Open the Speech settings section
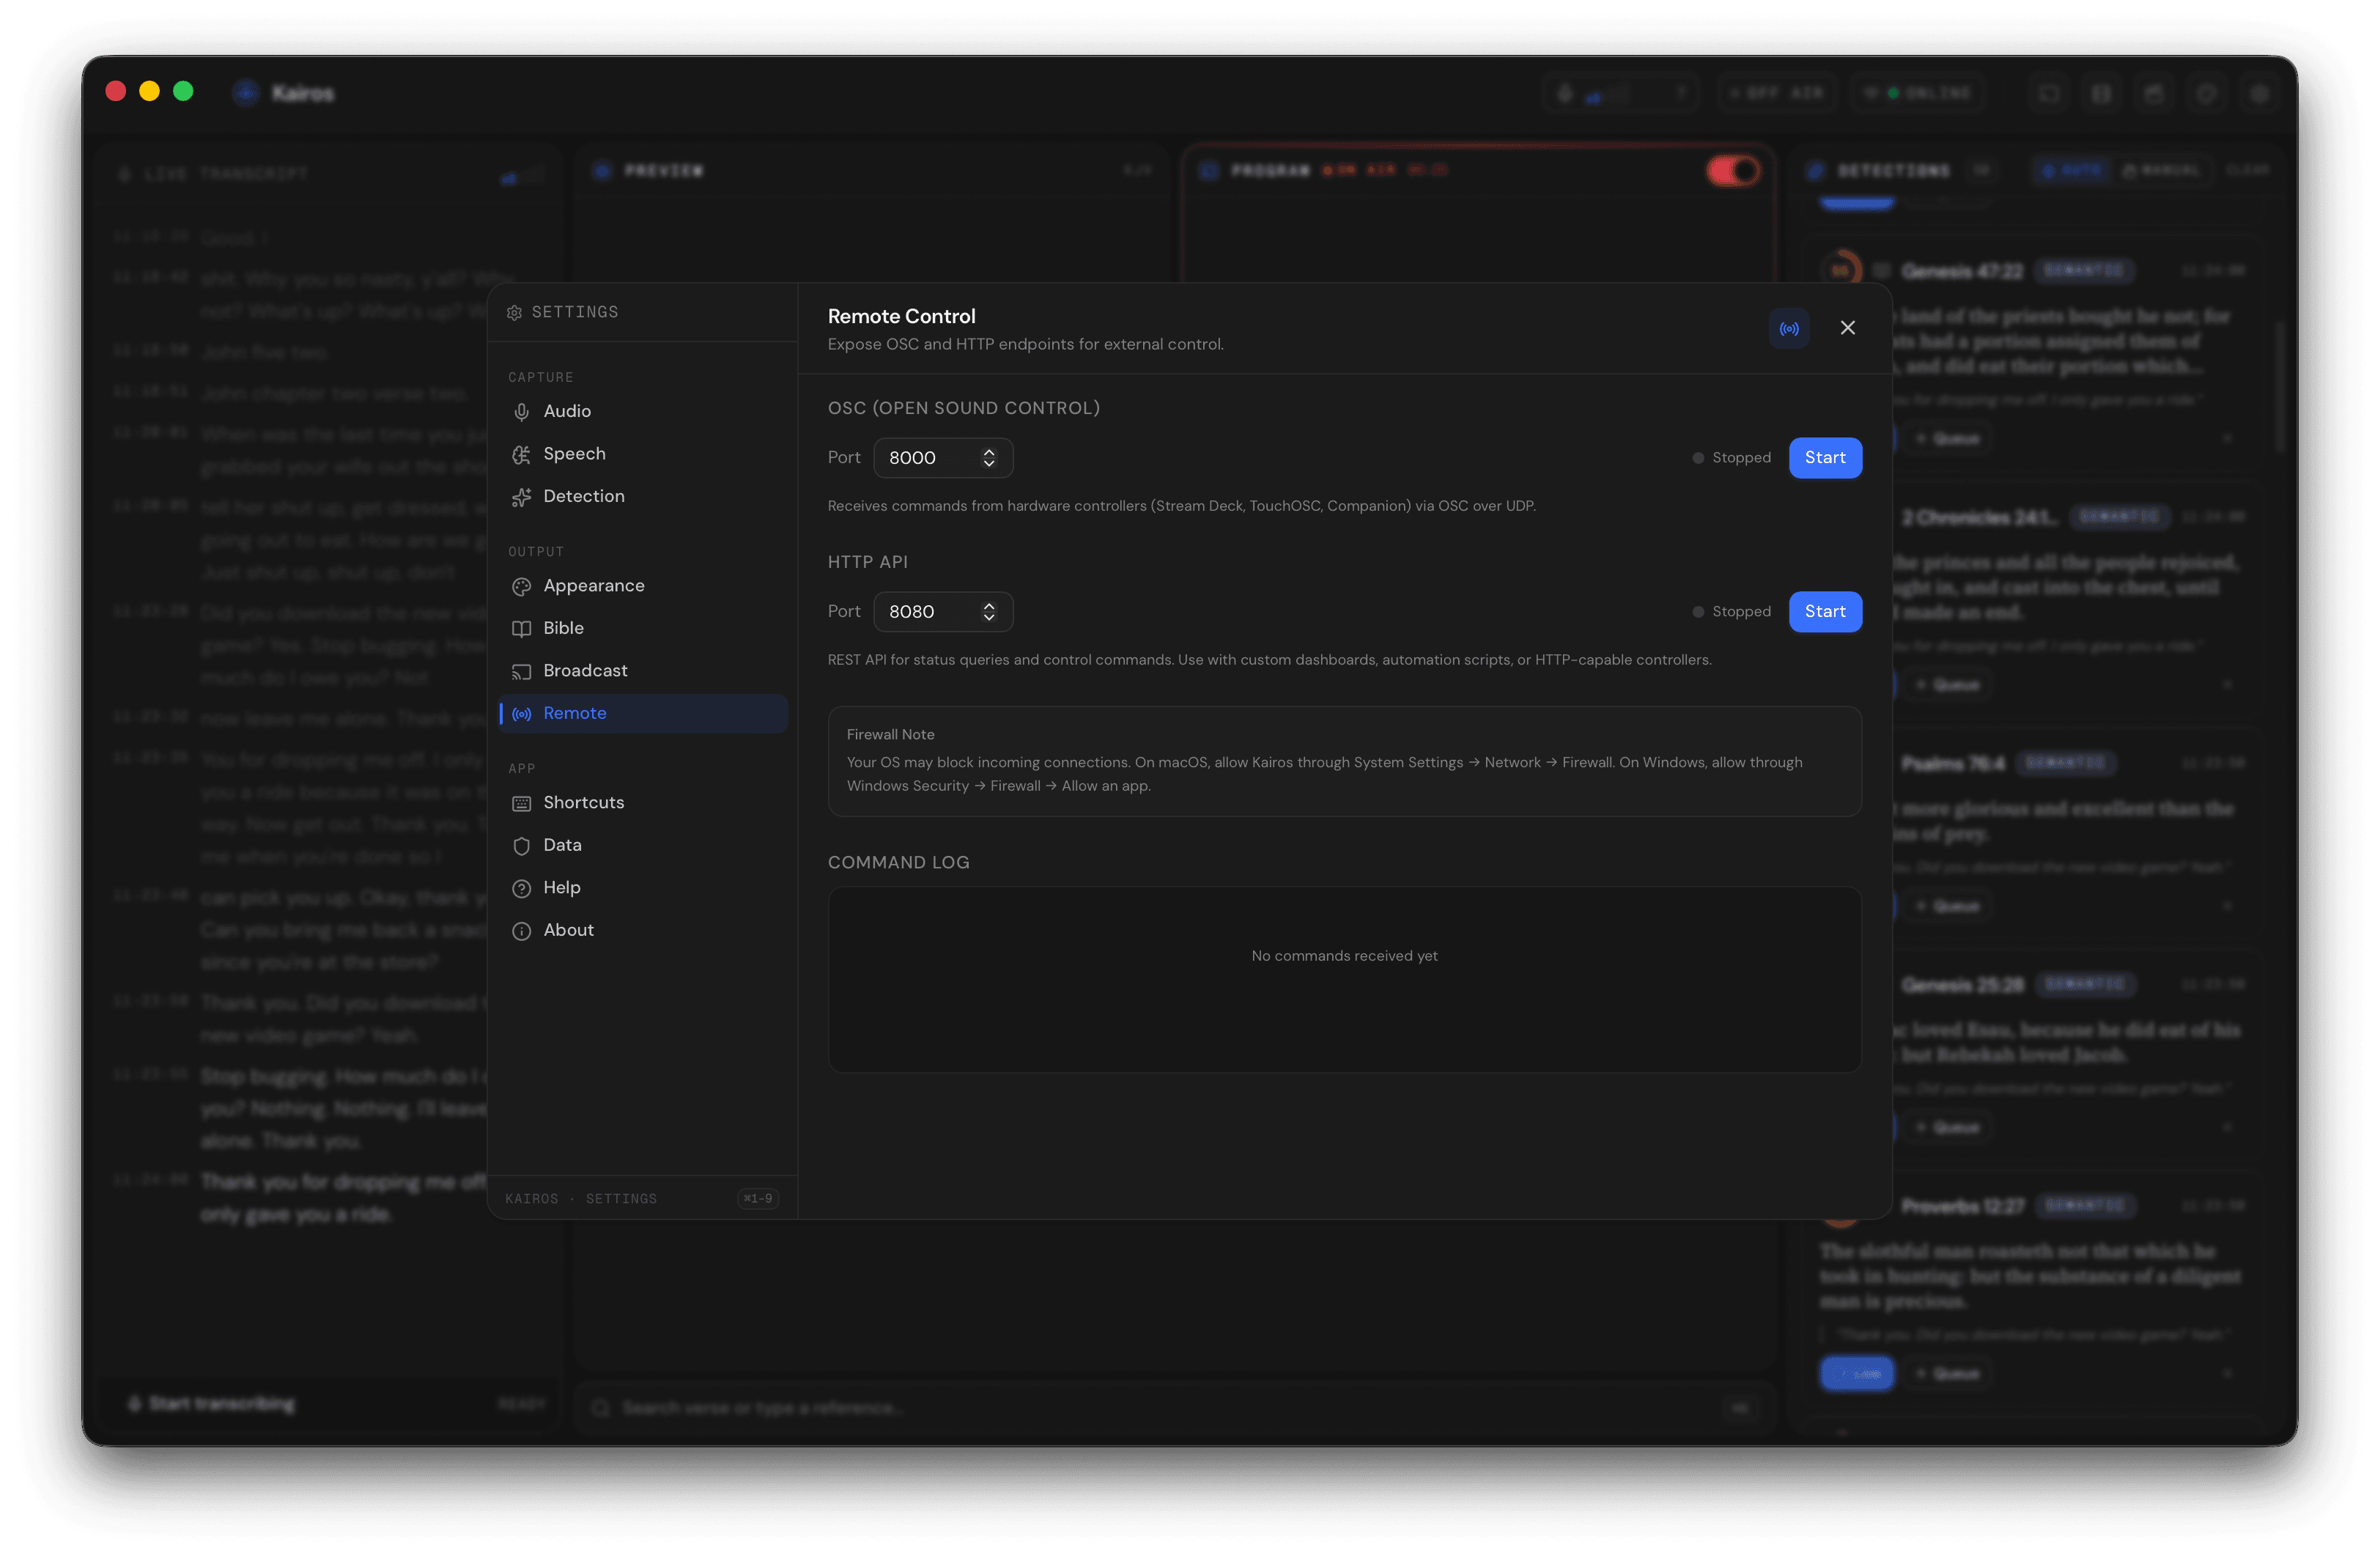This screenshot has height=1555, width=2380. (x=643, y=454)
